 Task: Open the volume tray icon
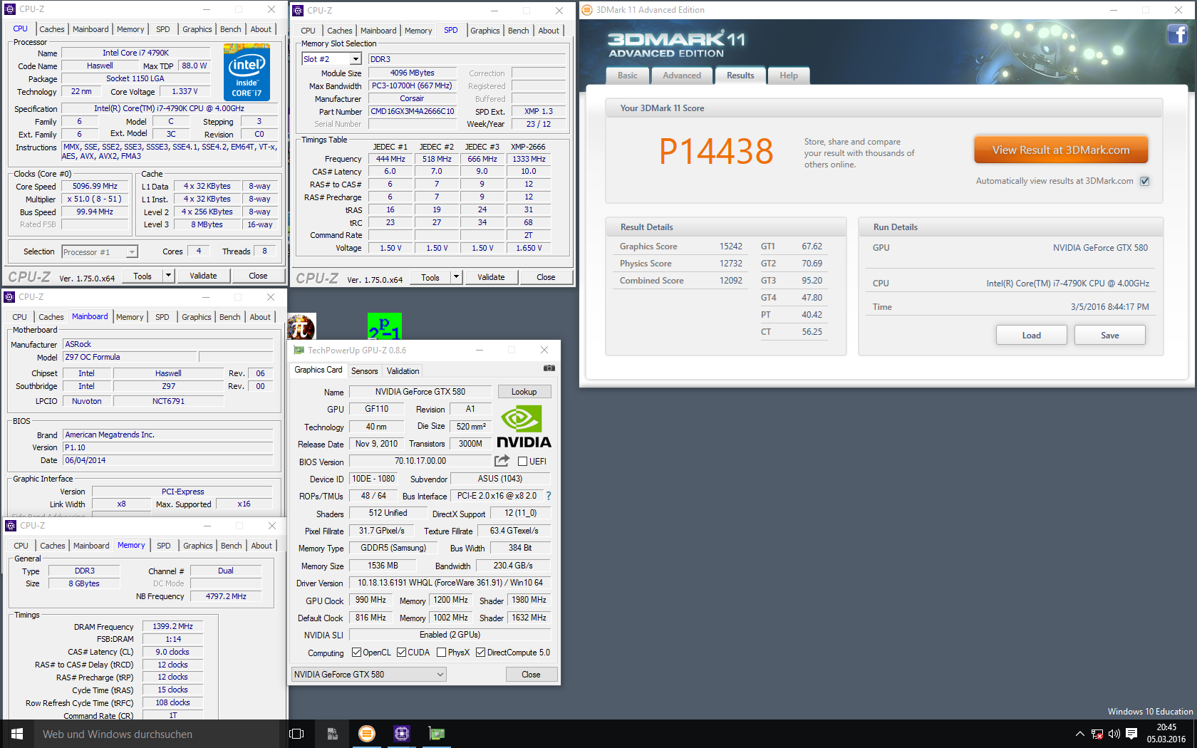[1114, 734]
